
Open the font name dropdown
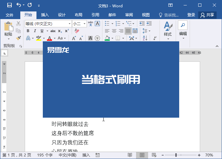69,24
